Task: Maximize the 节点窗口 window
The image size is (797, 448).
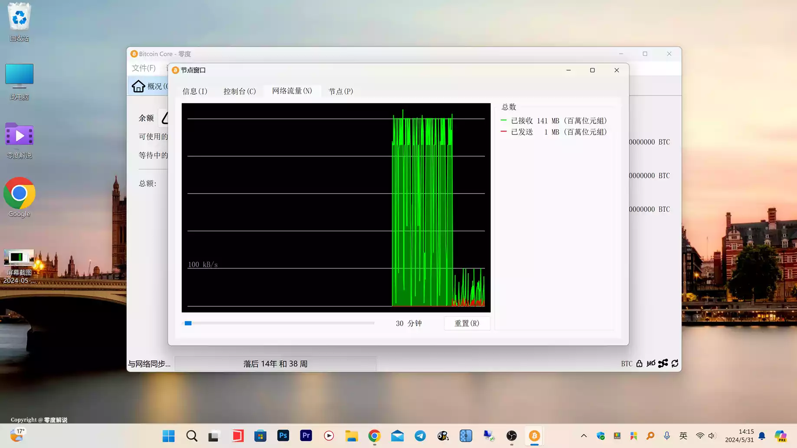Action: click(592, 70)
